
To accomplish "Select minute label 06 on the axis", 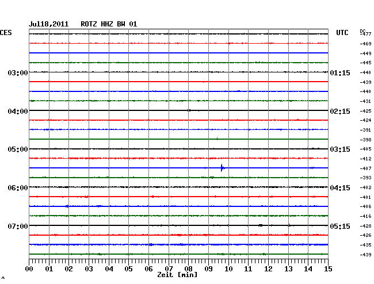I will (148, 269).
